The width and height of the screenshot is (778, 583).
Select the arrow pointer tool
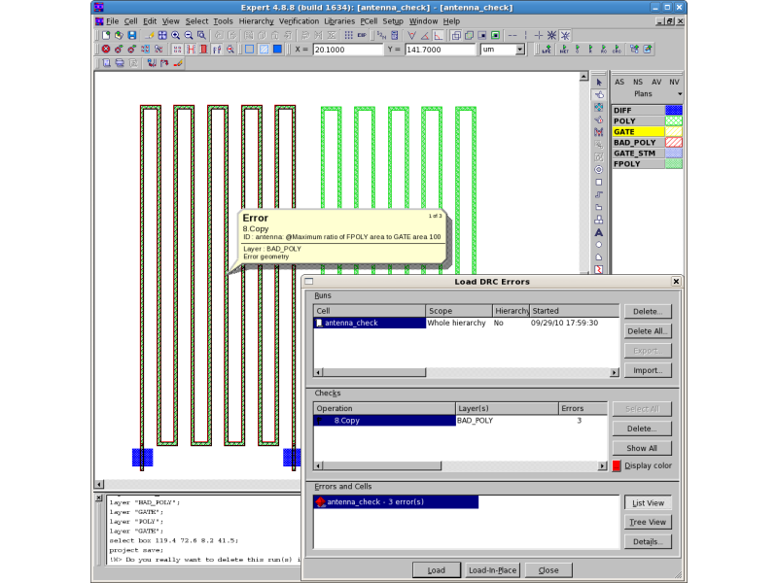(x=598, y=82)
